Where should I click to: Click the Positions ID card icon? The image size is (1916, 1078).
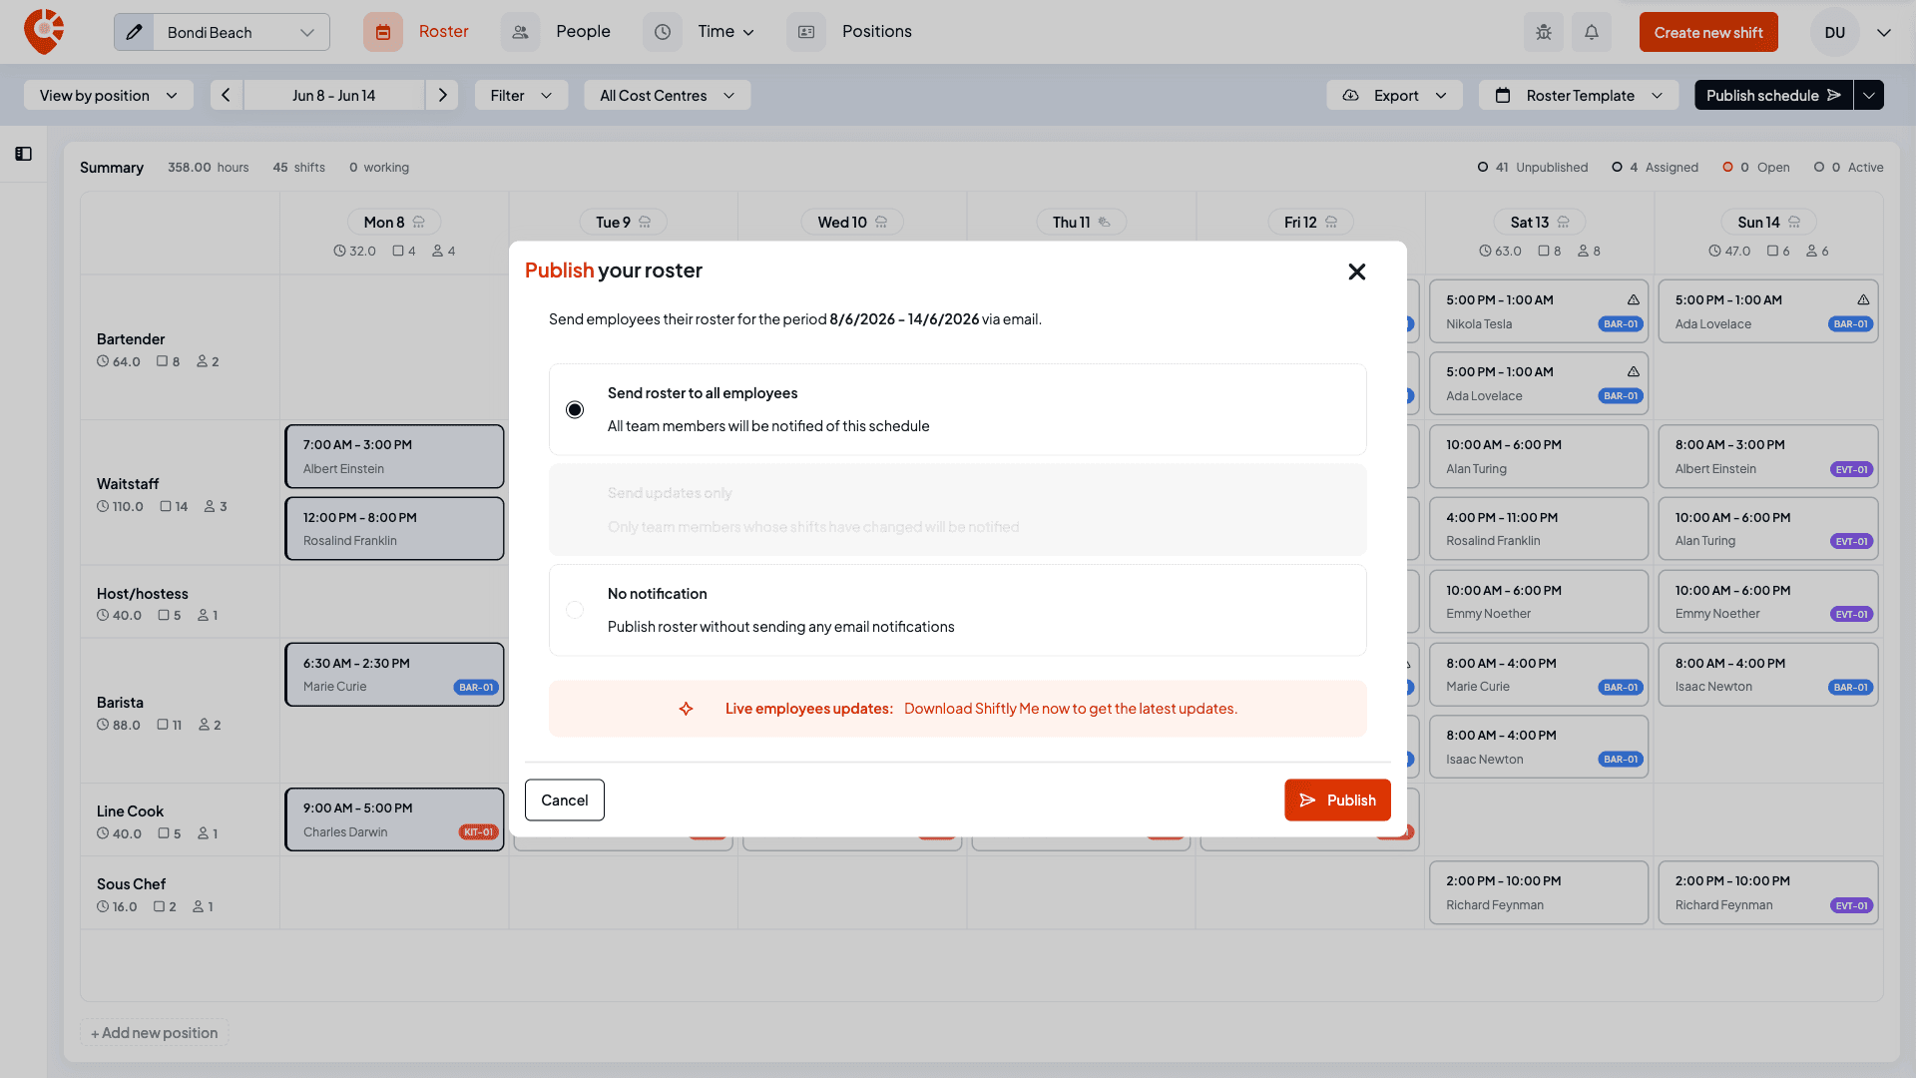806,32
